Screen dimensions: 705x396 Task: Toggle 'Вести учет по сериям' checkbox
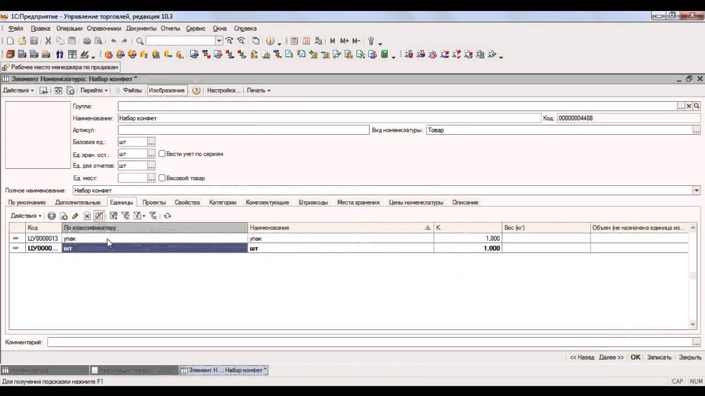[x=162, y=154]
